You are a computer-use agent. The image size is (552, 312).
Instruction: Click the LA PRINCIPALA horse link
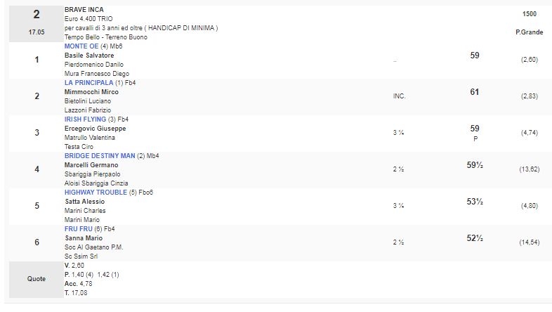click(x=89, y=82)
